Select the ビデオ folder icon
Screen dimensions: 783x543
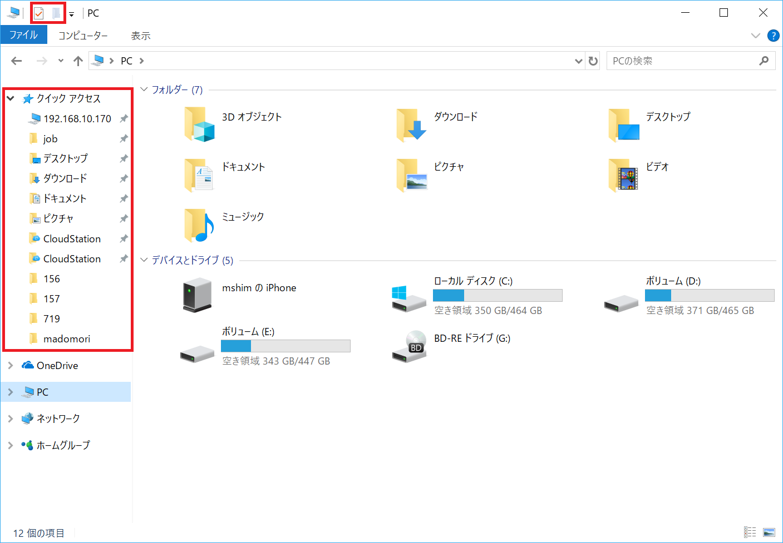pyautogui.click(x=623, y=175)
